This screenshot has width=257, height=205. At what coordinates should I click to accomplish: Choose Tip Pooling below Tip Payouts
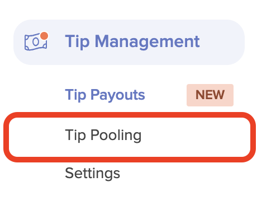click(130, 137)
